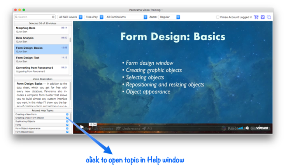Open the shopping cart icon
The image size is (286, 168).
(x=256, y=17)
